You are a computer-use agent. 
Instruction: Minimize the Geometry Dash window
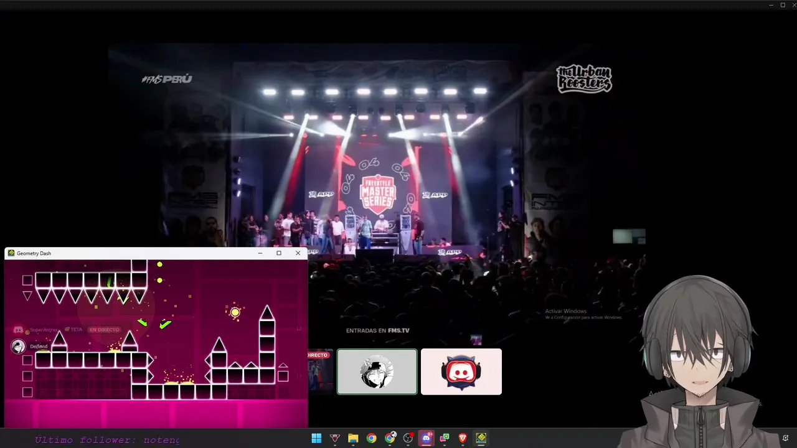click(x=260, y=253)
